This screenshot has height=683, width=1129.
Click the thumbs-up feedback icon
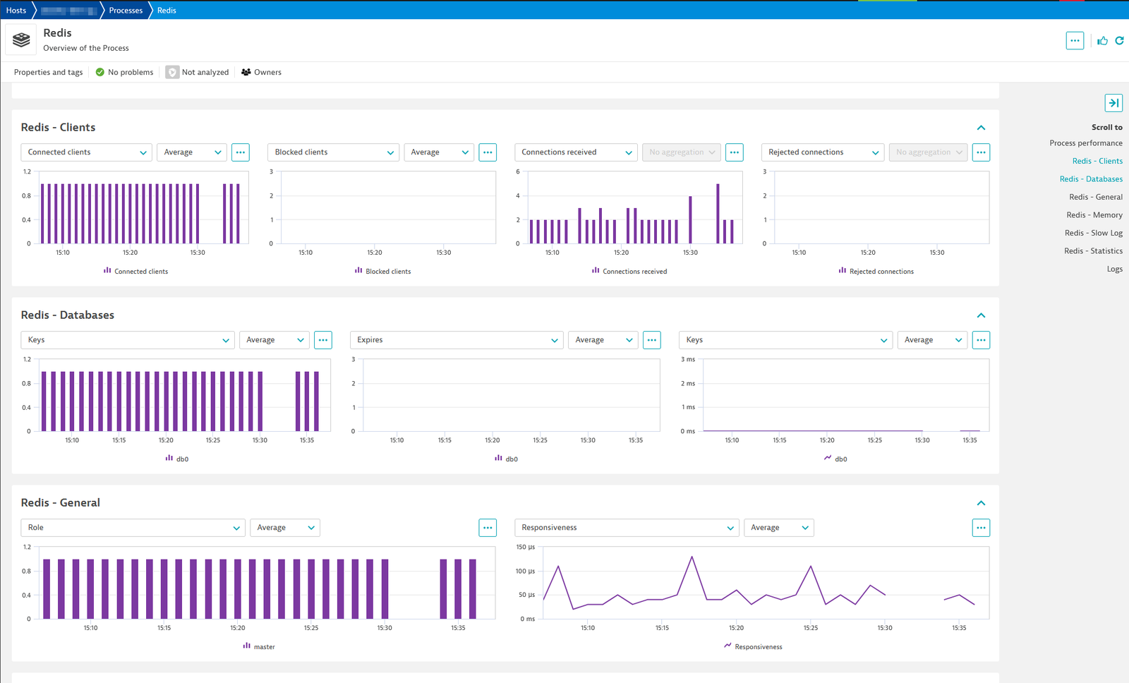[1102, 41]
